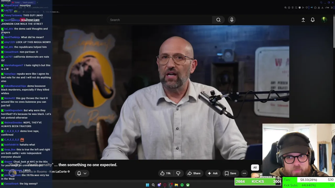Open Spotify from the taskbar

click(182, 185)
